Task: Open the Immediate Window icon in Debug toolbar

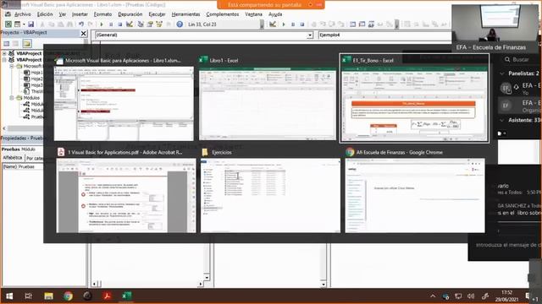Action: pos(362,24)
